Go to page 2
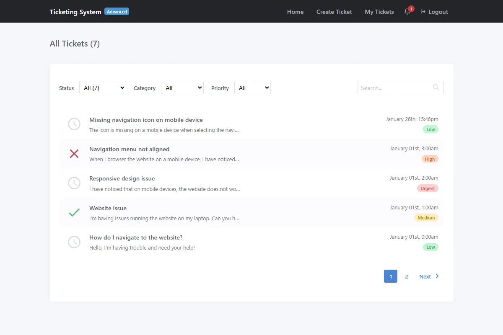This screenshot has height=335, width=503. coord(406,276)
